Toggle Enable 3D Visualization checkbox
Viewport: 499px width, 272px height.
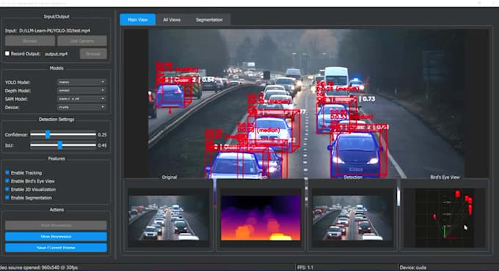(7, 189)
